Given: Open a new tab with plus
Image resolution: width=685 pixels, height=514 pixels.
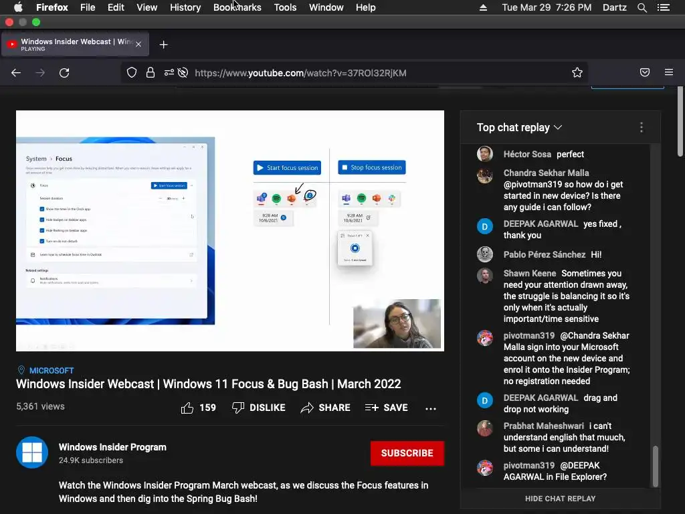Looking at the screenshot, I should [163, 45].
